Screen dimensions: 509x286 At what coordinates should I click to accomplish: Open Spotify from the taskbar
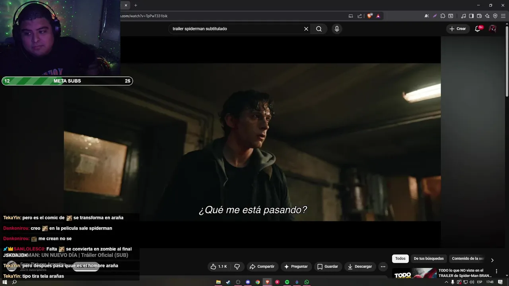[287, 282]
